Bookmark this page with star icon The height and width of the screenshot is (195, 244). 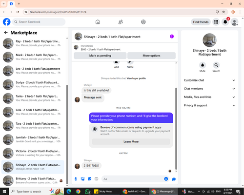tap(224, 12)
